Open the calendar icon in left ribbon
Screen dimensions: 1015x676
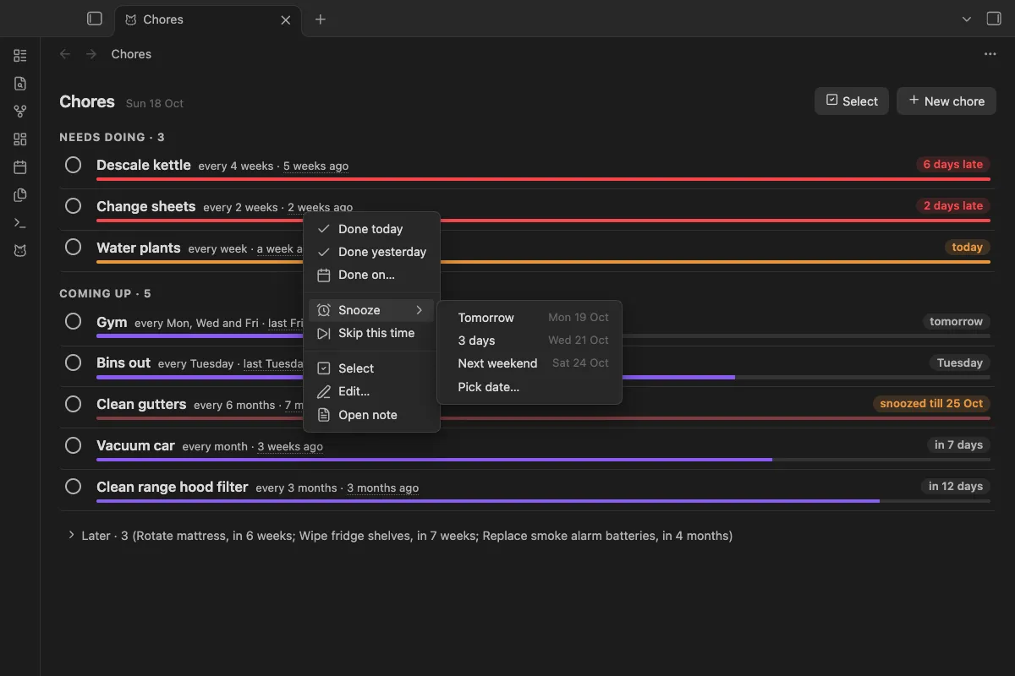pos(20,167)
